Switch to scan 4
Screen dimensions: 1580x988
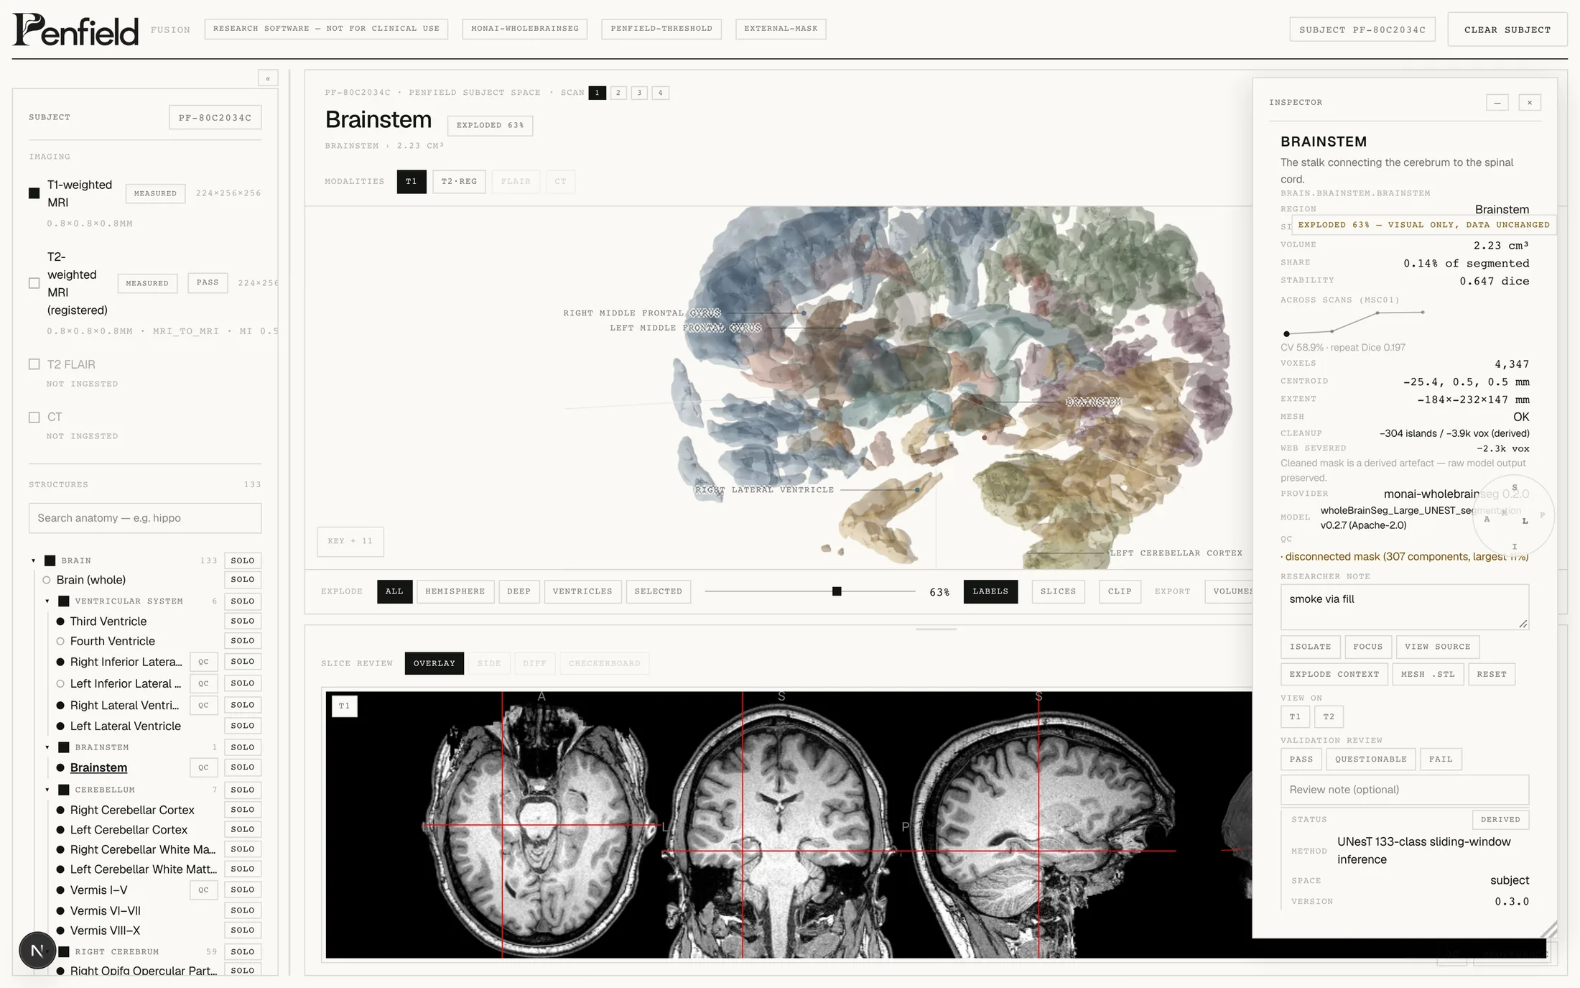click(660, 93)
